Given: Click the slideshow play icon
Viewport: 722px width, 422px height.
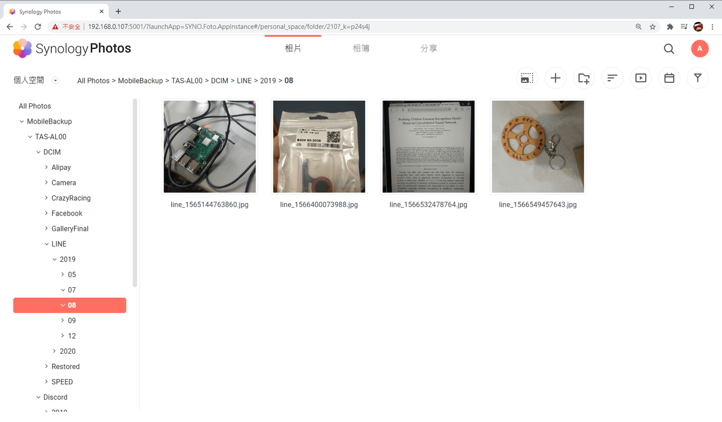Looking at the screenshot, I should pyautogui.click(x=641, y=78).
